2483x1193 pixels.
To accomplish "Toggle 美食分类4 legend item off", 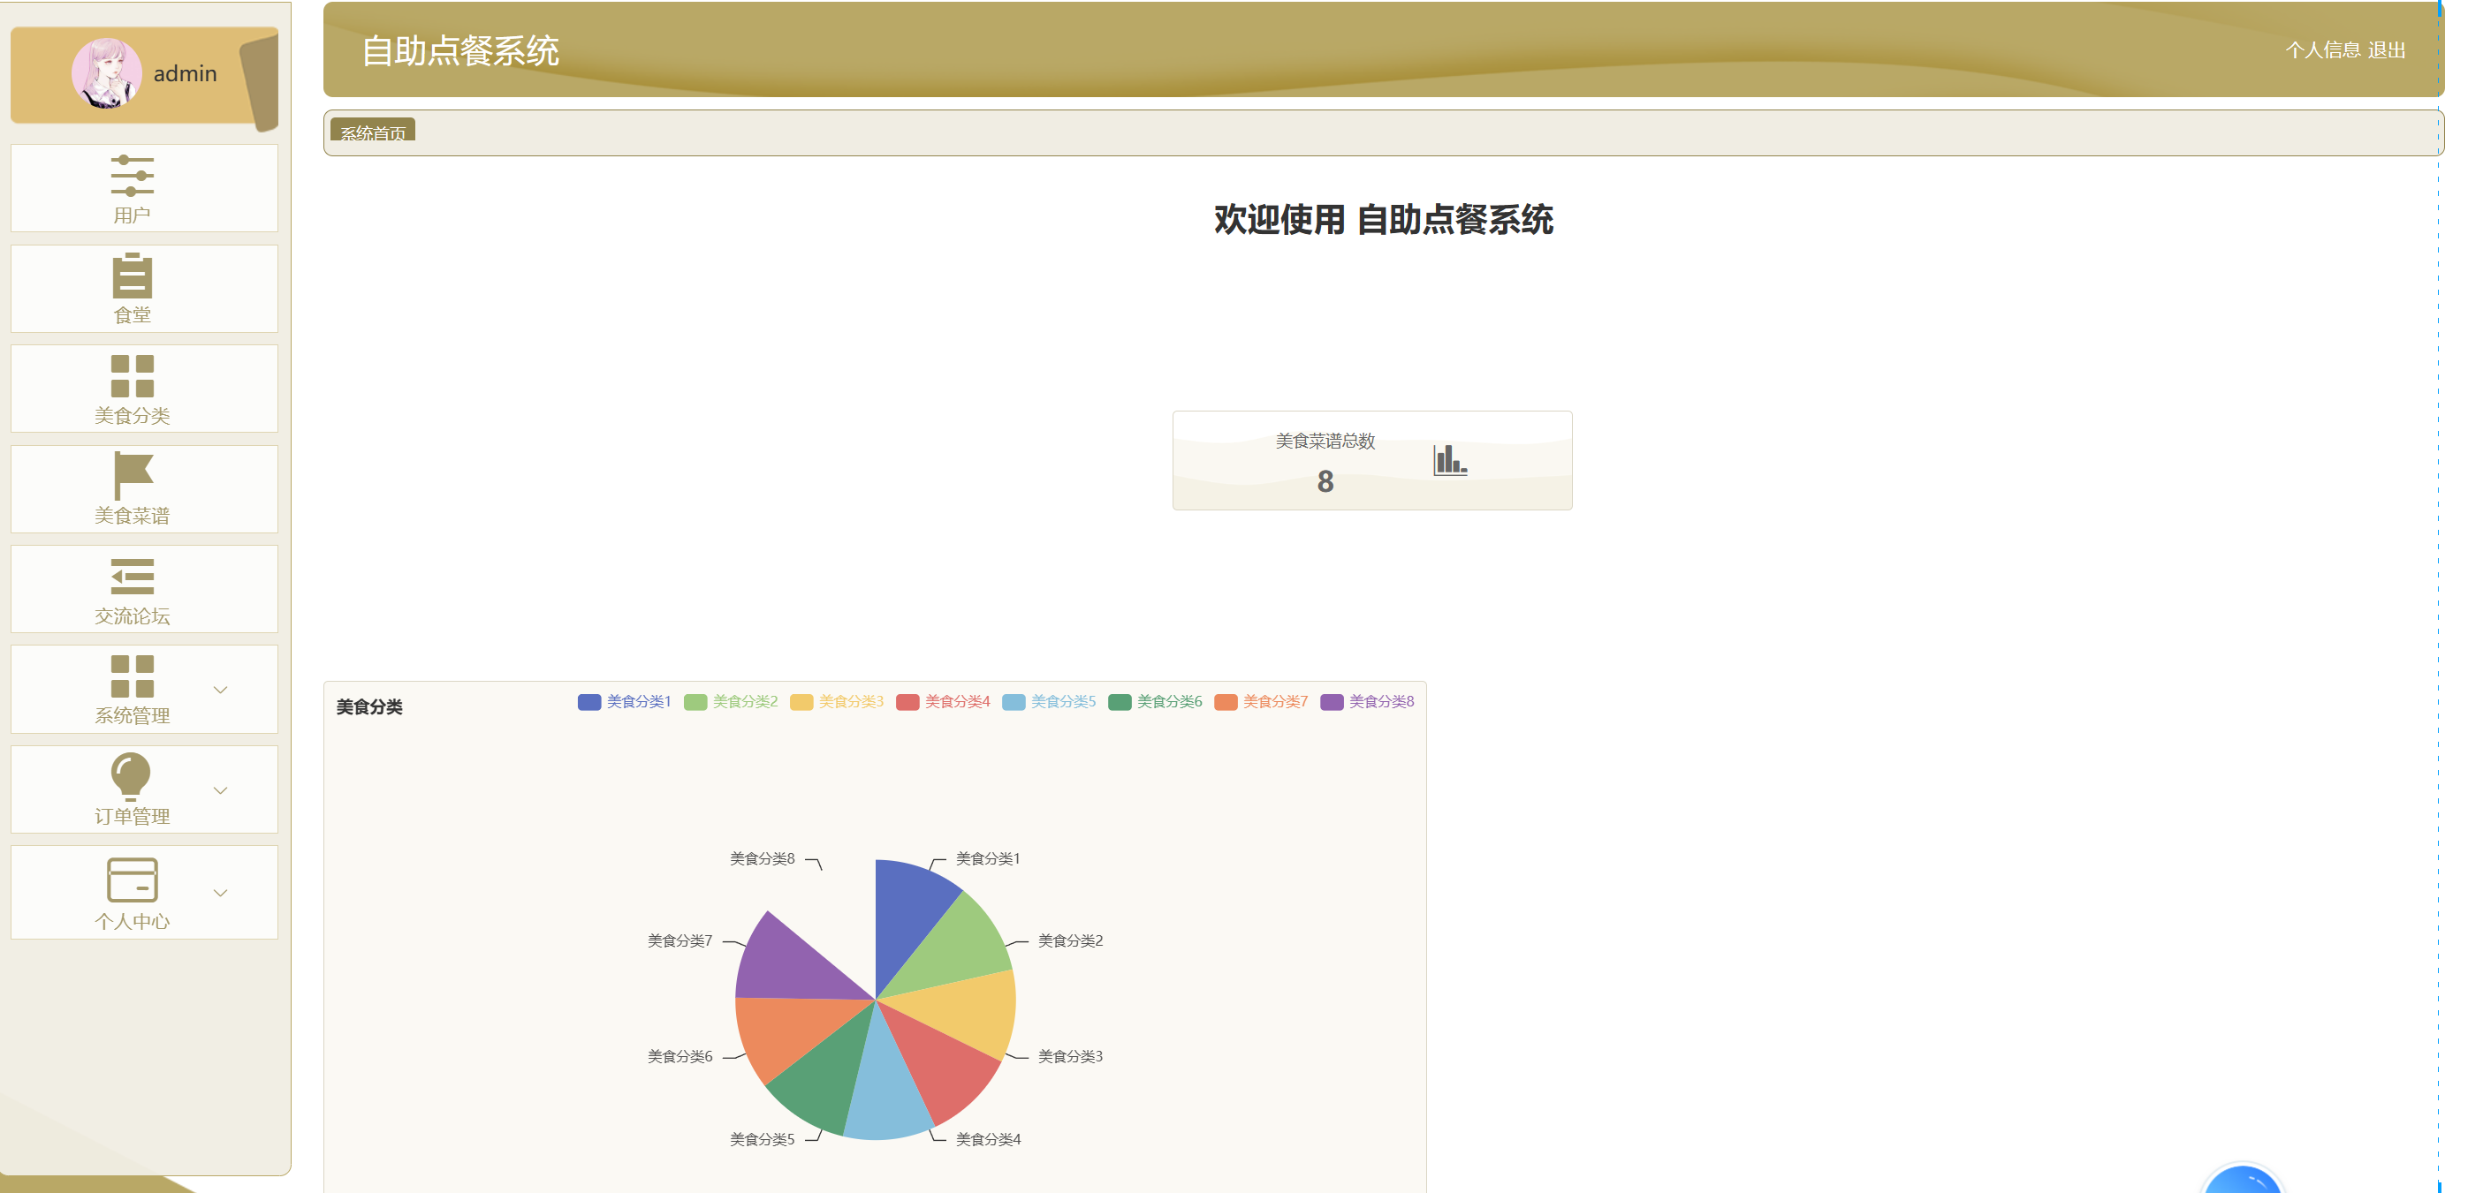I will click(943, 701).
